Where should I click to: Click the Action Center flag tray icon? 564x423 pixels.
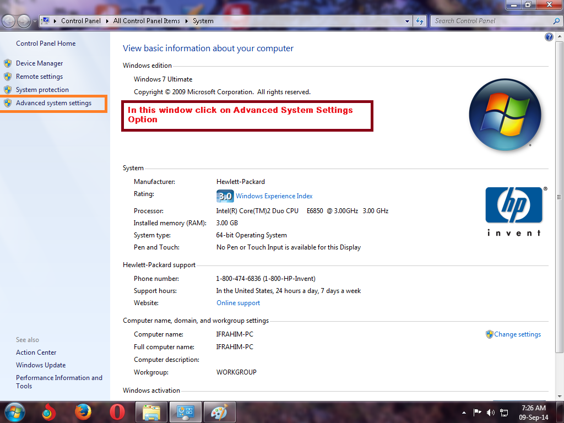(478, 412)
